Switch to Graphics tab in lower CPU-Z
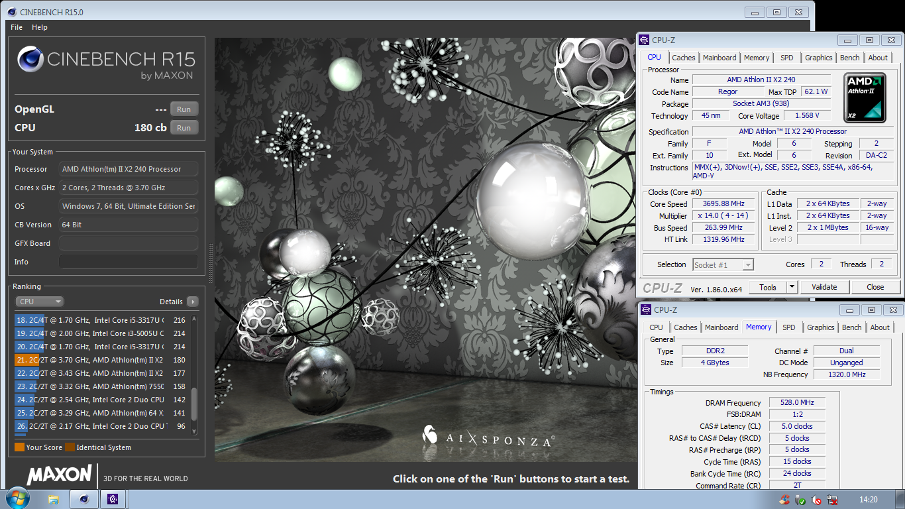The width and height of the screenshot is (905, 509). (x=821, y=327)
